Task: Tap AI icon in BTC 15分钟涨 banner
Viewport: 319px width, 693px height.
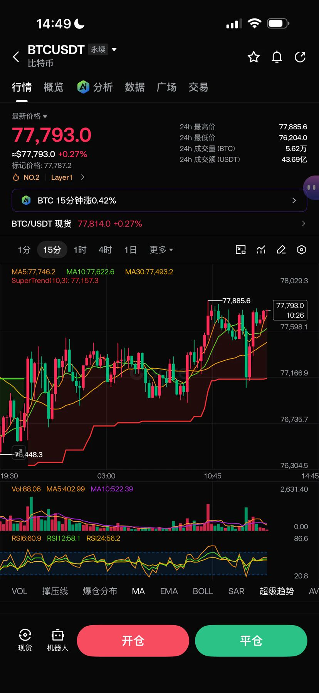Action: pos(26,200)
